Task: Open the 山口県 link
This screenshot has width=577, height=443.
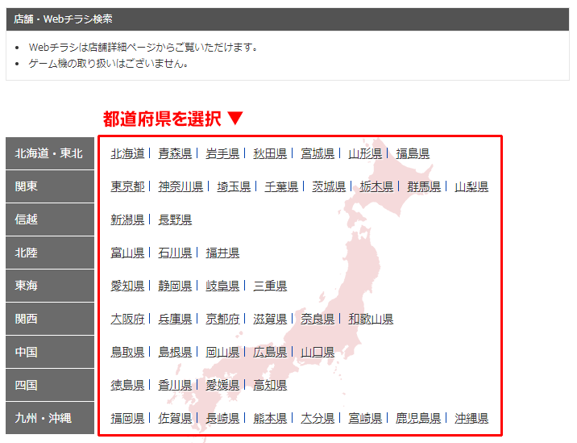Action: click(318, 353)
